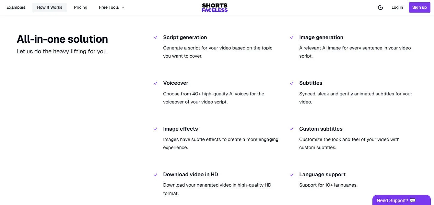
Task: Click the checkmark beside Custom subtitles
Action: pos(292,129)
